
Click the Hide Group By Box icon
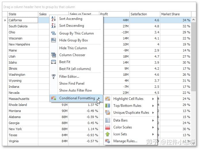tap(54, 40)
